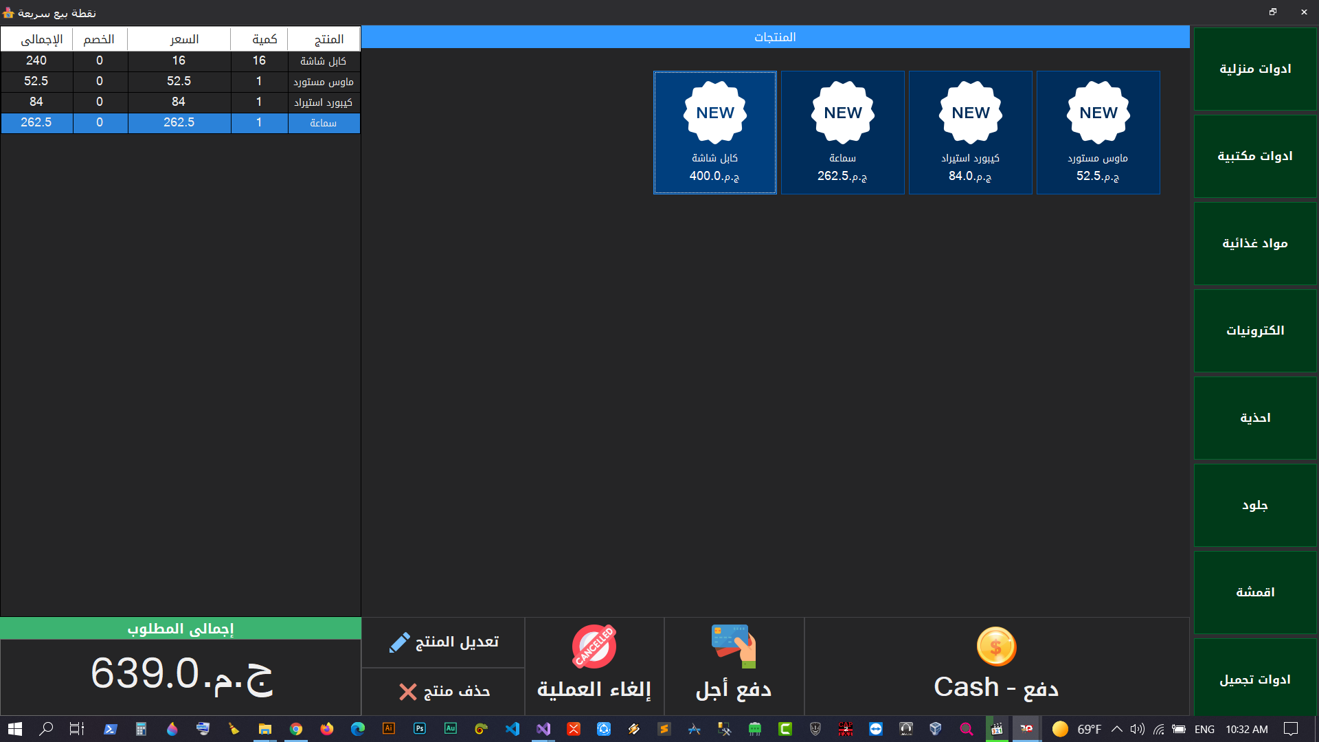Select the احذية category button

pyautogui.click(x=1254, y=418)
